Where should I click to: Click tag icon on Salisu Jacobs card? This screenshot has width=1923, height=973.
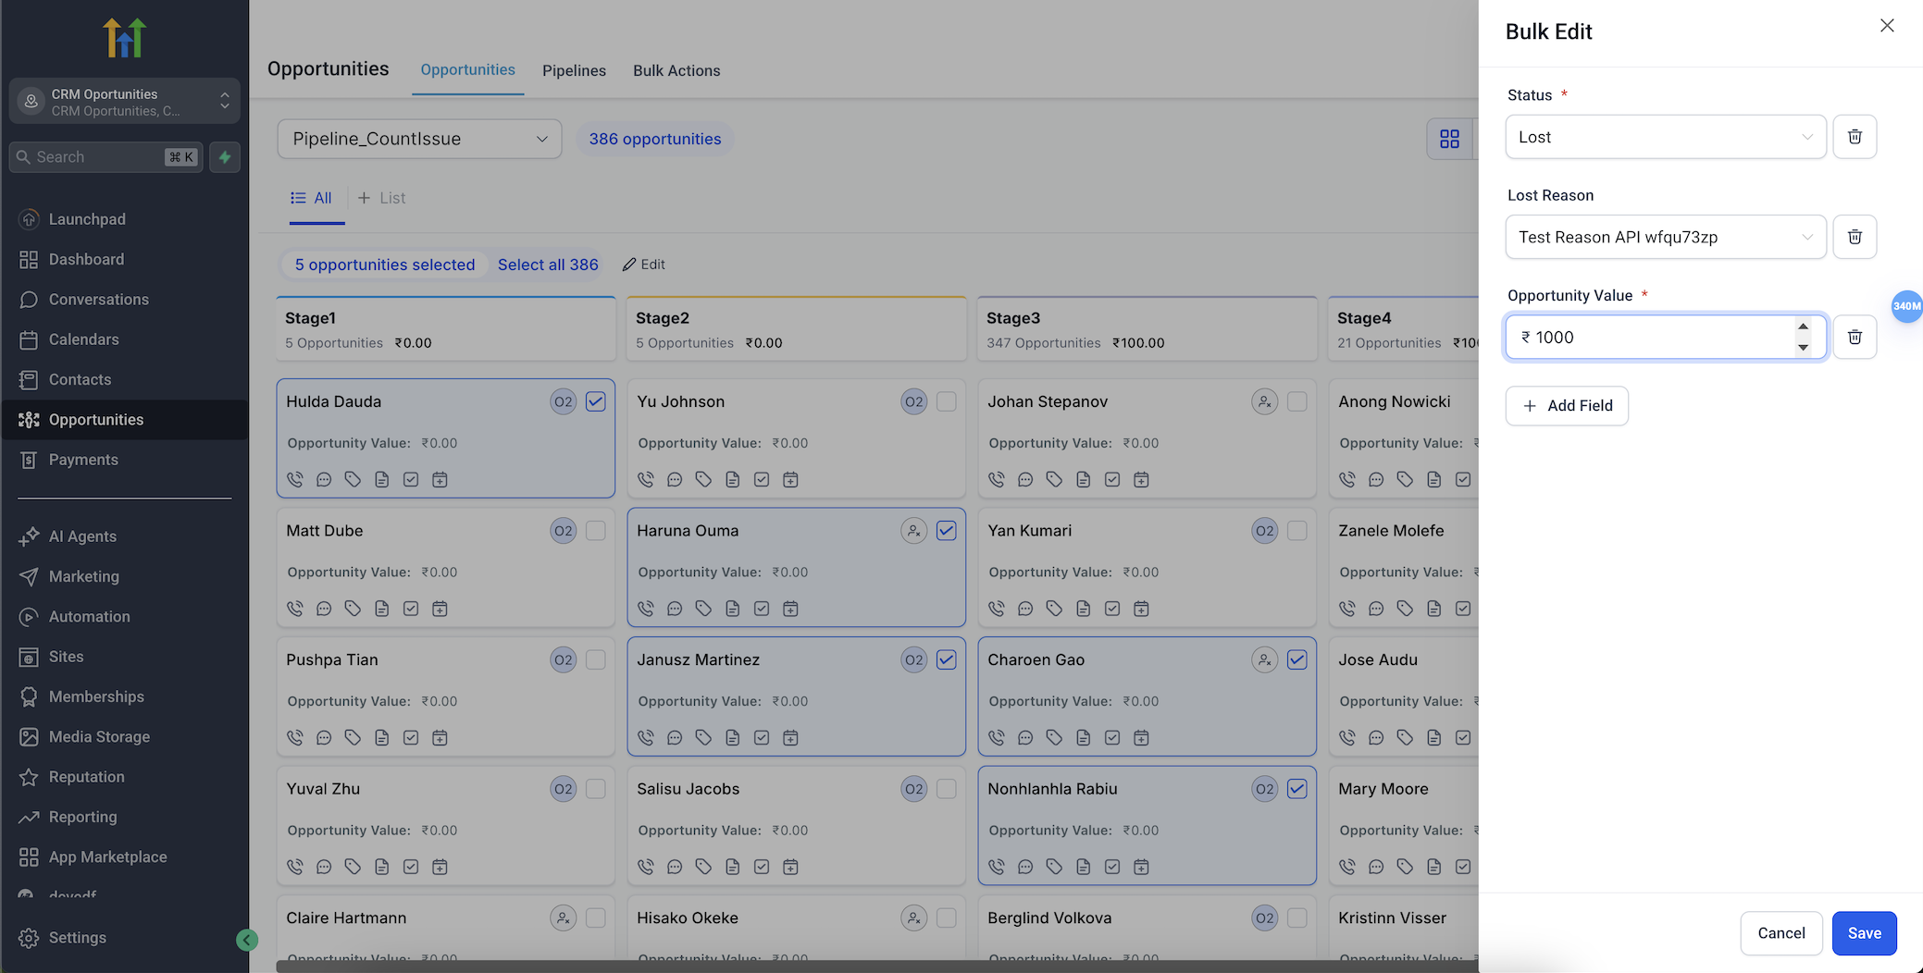(x=703, y=867)
